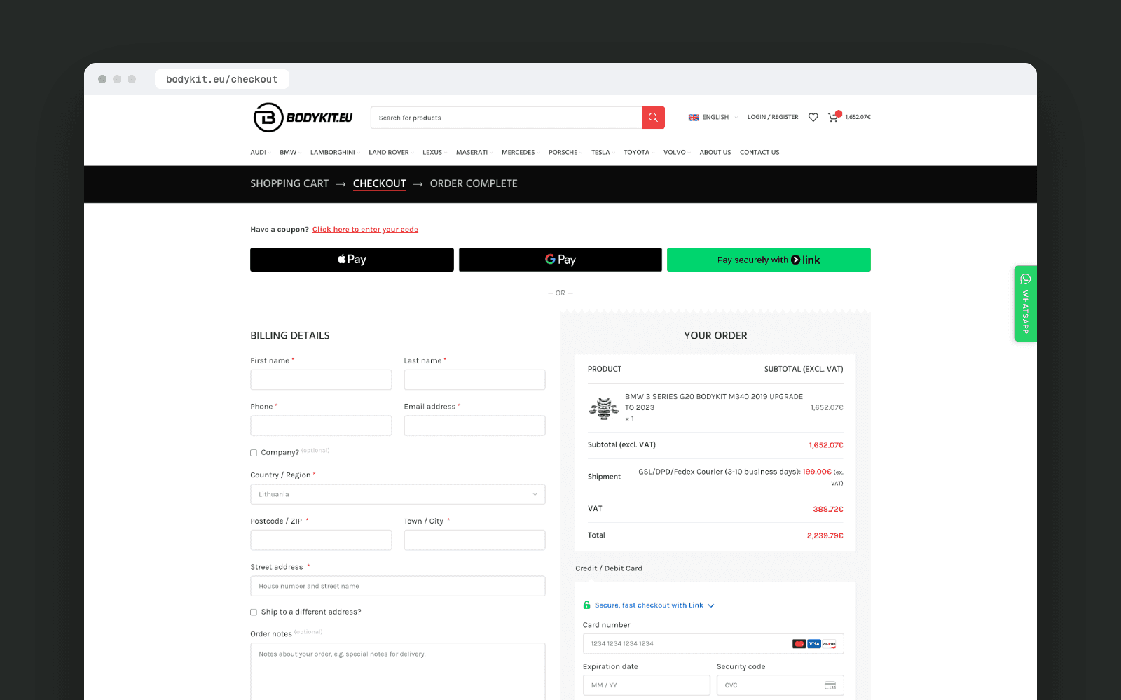
Task: Click the card brand logos in card number field
Action: click(x=814, y=643)
